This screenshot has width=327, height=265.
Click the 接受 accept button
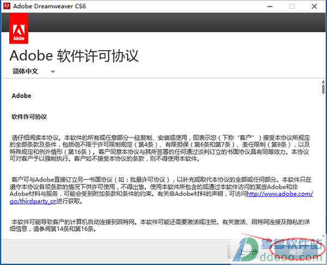pyautogui.click(x=296, y=251)
